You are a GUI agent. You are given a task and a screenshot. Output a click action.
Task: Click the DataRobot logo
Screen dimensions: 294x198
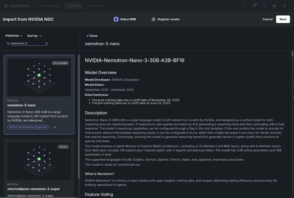16,5
